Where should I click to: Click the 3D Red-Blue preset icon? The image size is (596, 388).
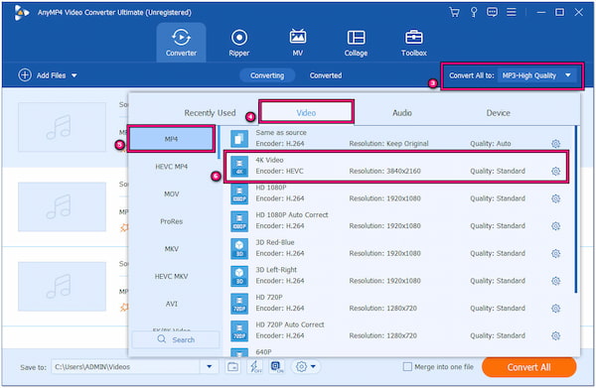(x=239, y=249)
